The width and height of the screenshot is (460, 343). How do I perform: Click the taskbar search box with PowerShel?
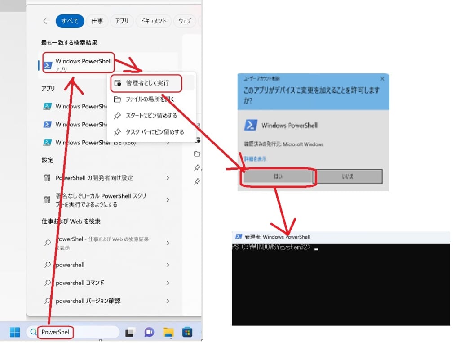[72, 333]
